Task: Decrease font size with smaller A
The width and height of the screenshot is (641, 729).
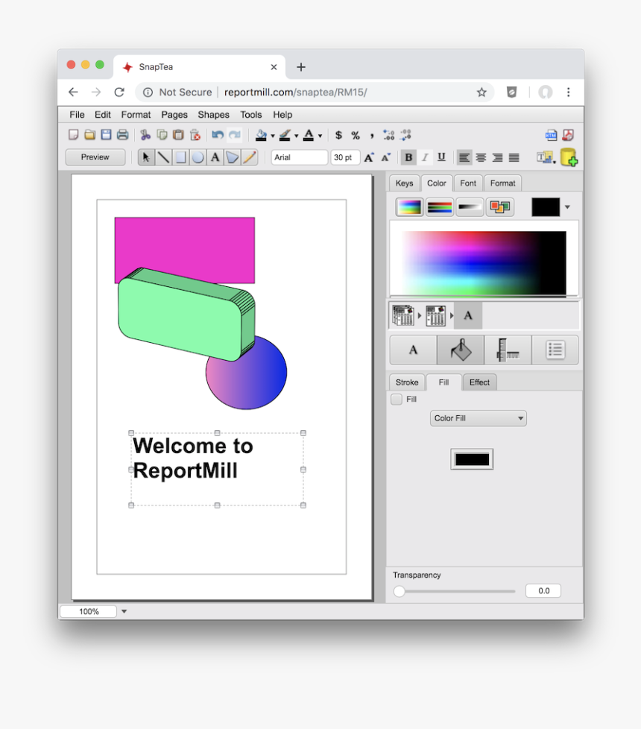Action: (386, 157)
